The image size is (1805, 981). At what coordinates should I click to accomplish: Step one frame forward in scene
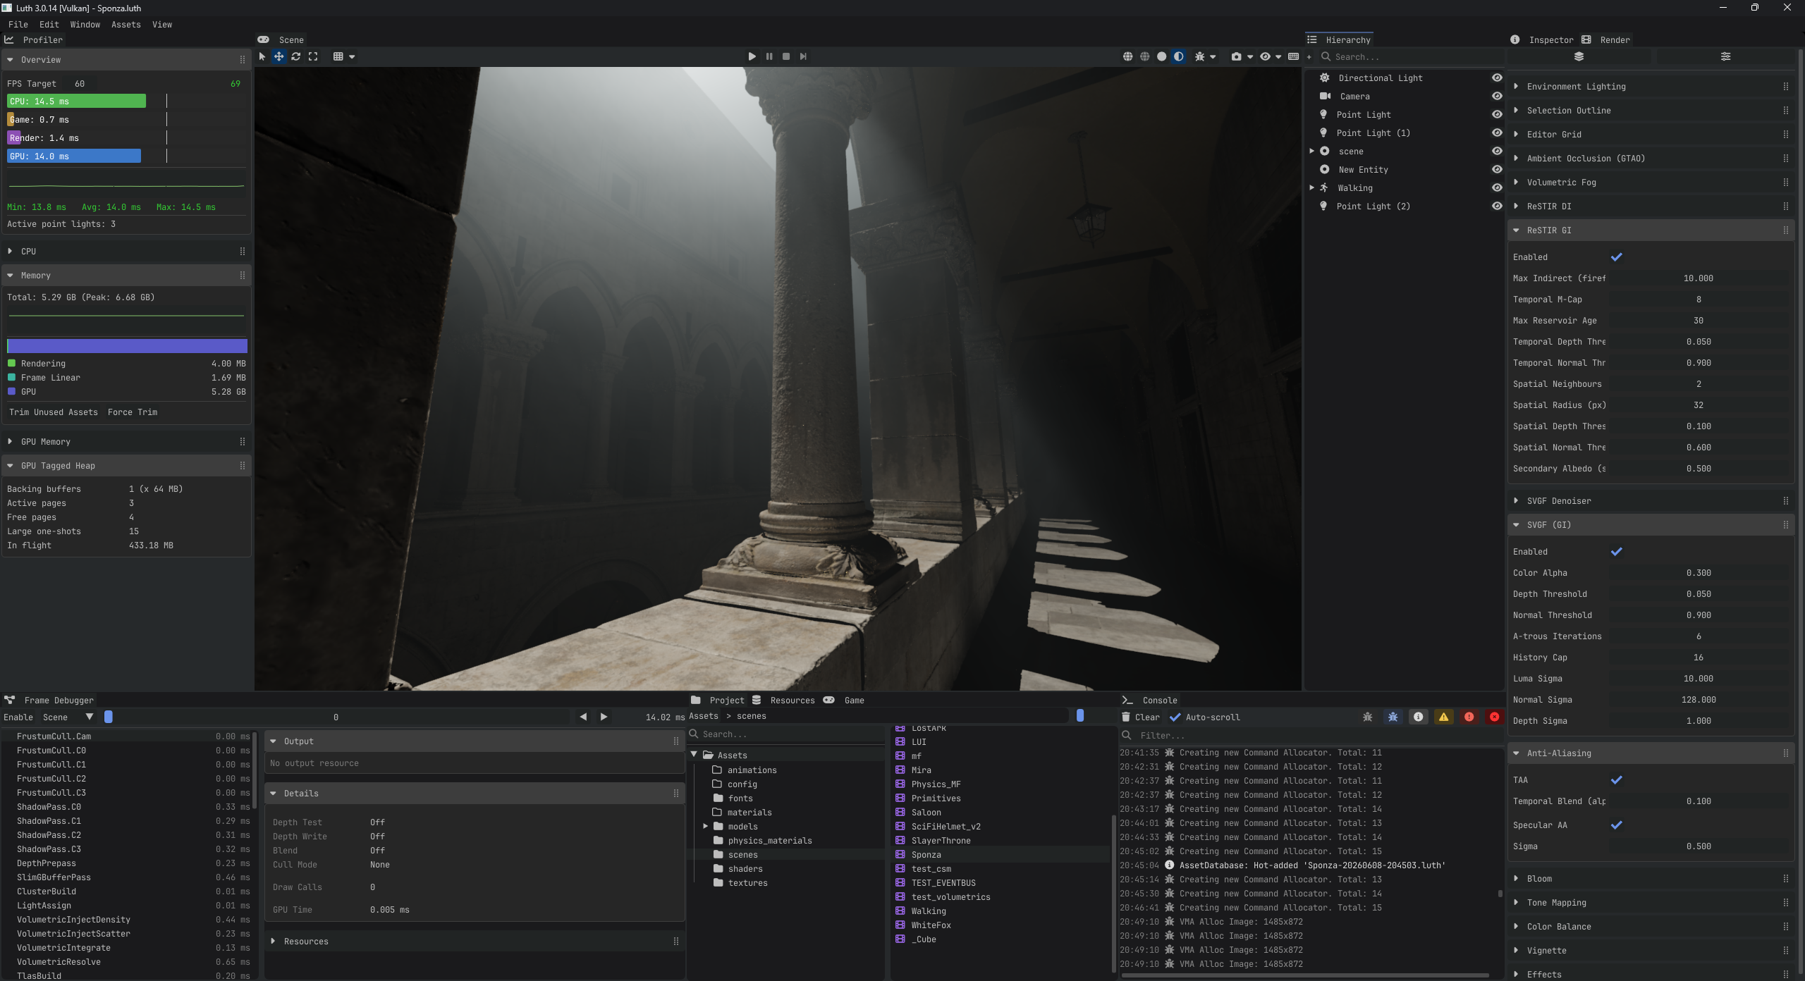pos(803,56)
